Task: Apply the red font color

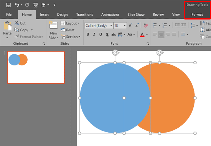Action: coord(142,35)
